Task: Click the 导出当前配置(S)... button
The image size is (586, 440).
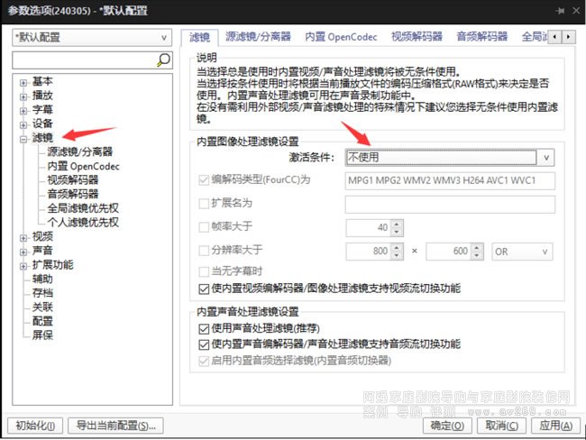Action: [x=115, y=425]
